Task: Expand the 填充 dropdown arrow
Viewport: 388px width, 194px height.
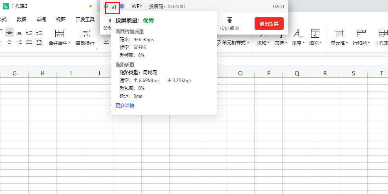Action: pos(321,43)
